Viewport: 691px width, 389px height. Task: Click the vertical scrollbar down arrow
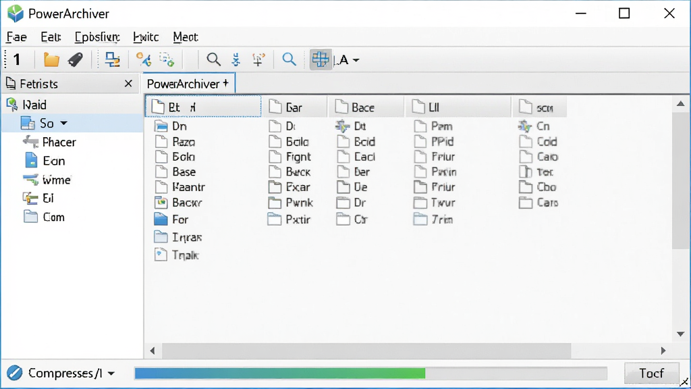[x=680, y=334]
